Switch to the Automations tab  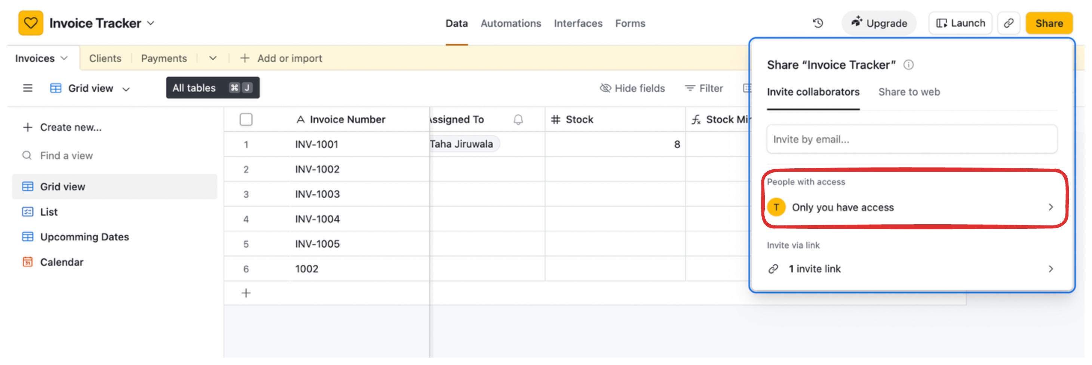click(510, 23)
